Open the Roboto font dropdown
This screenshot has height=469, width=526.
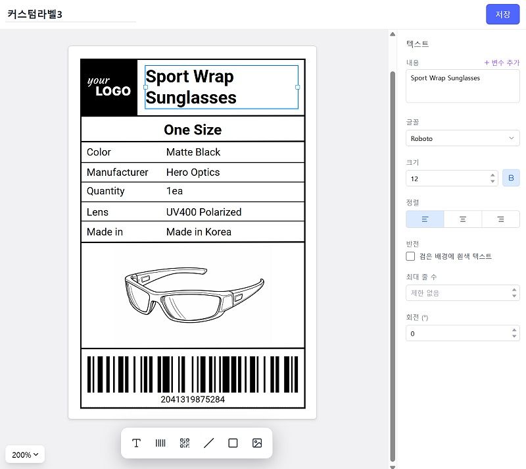[x=462, y=138]
